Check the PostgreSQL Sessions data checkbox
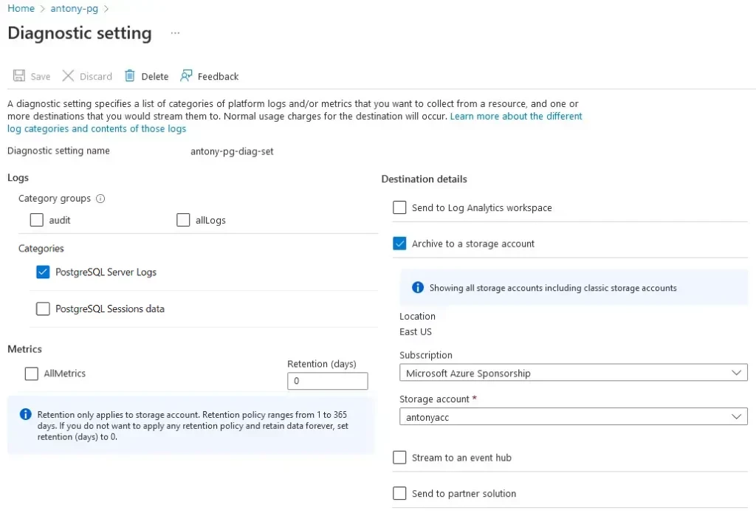This screenshot has height=516, width=756. (x=42, y=309)
